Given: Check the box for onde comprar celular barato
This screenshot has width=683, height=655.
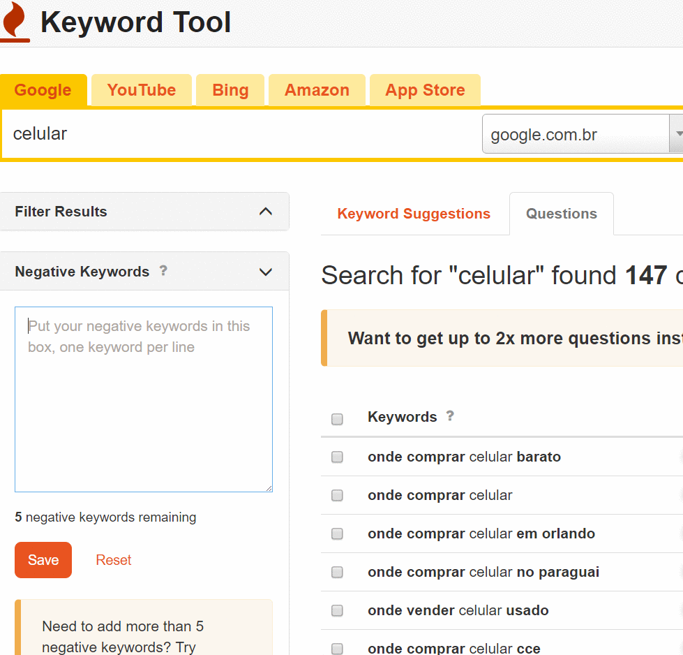Looking at the screenshot, I should [337, 457].
